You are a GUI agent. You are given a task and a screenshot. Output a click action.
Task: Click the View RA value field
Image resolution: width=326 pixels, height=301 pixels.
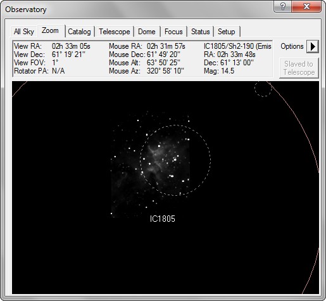pyautogui.click(x=71, y=46)
